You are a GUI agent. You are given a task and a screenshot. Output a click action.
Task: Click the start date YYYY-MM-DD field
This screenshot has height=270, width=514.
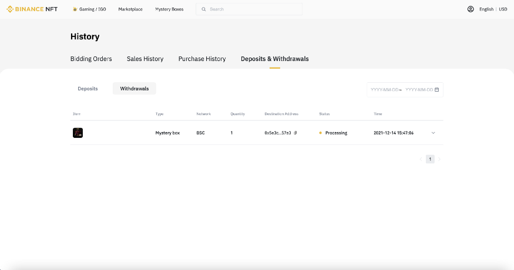point(384,90)
